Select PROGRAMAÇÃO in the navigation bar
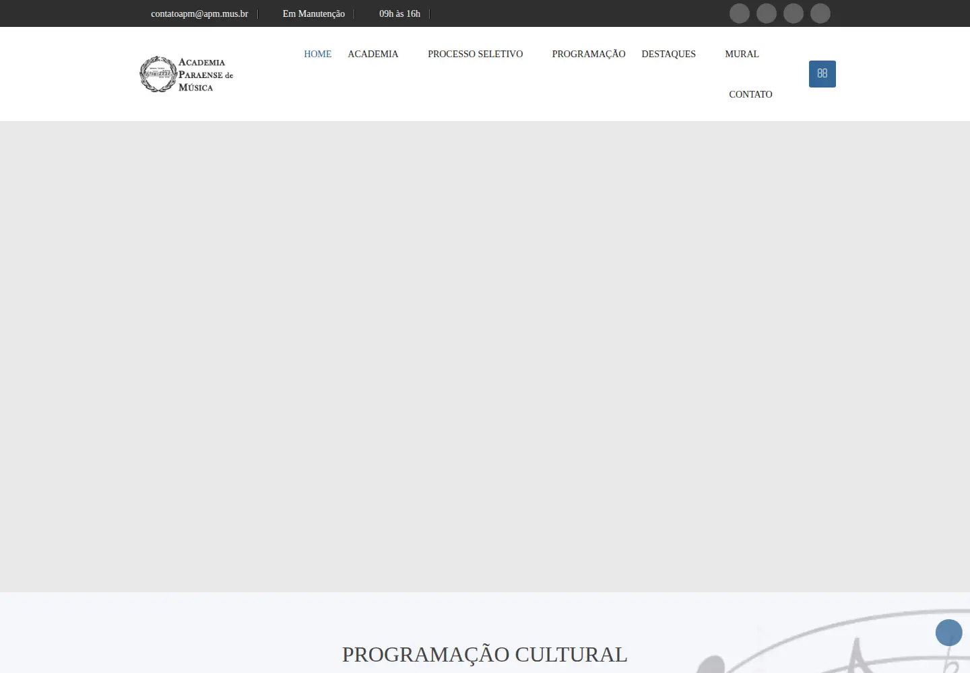Image resolution: width=970 pixels, height=673 pixels. [x=589, y=54]
